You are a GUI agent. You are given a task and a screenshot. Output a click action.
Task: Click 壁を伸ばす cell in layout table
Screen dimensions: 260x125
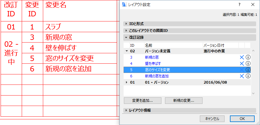click(x=80, y=48)
